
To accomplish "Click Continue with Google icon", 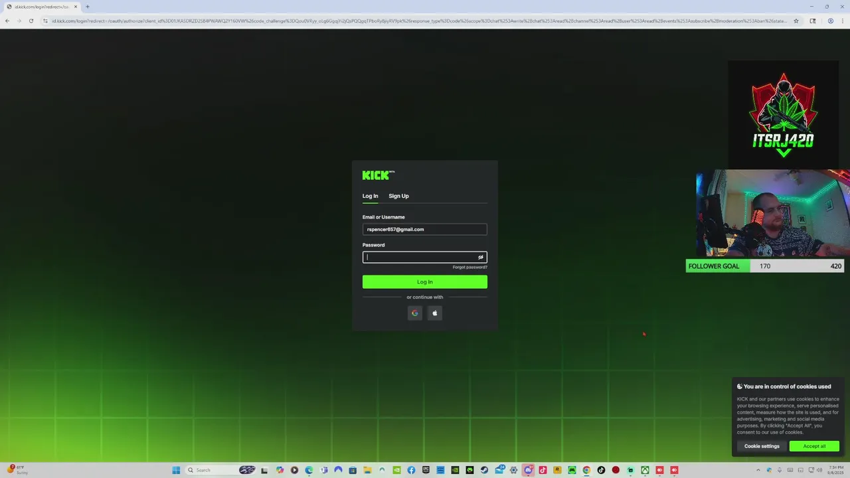I will tap(415, 313).
